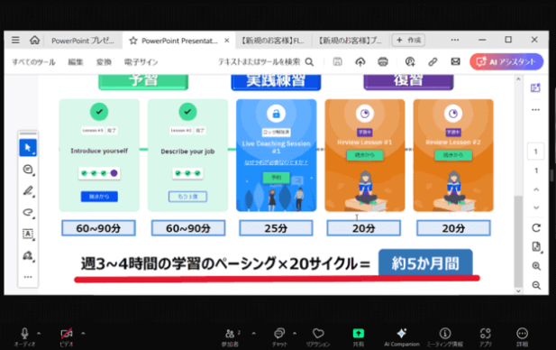The image size is (556, 350).
Task: Click the rotate page icon
Action: click(536, 227)
